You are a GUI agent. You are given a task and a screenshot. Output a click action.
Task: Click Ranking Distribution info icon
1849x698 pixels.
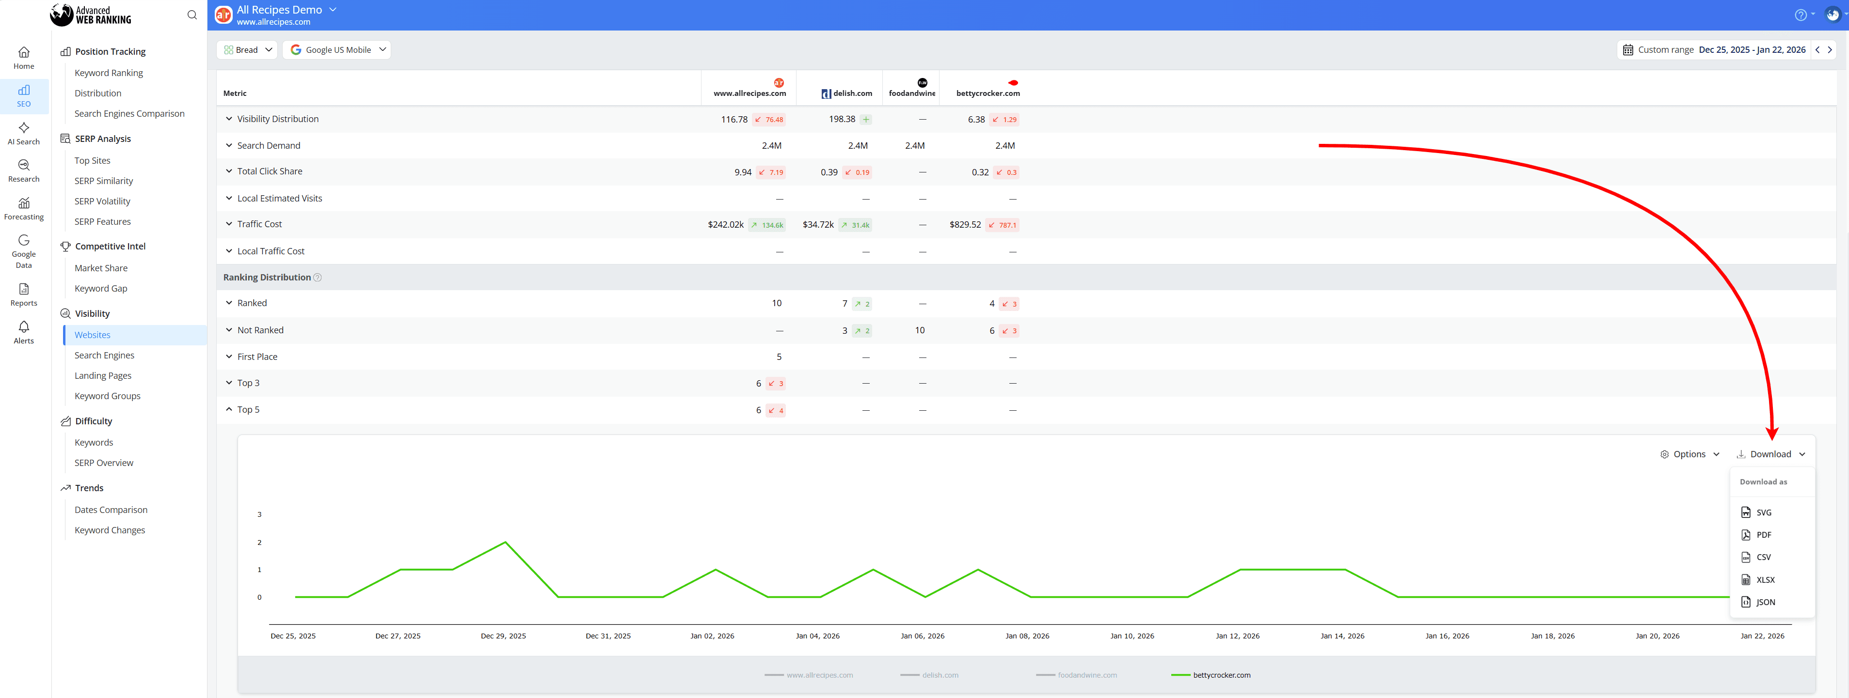(x=317, y=278)
